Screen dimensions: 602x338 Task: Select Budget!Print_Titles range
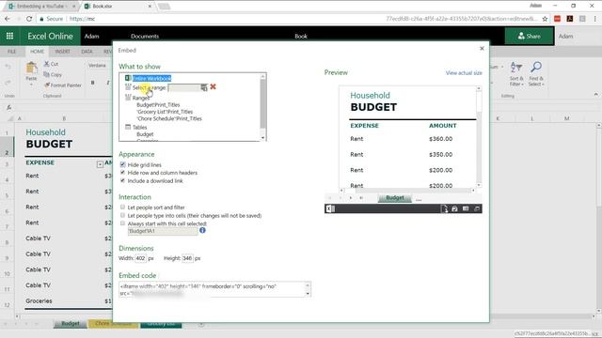coord(158,104)
